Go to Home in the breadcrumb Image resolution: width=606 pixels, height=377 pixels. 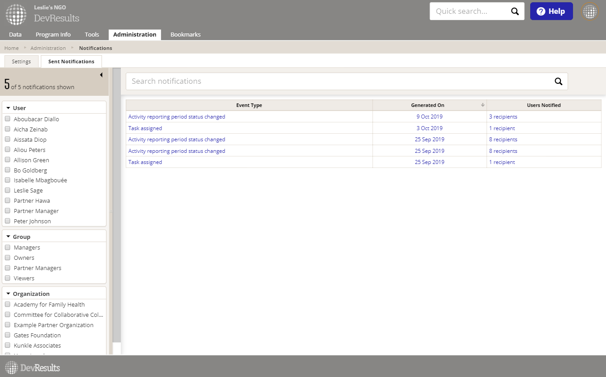pyautogui.click(x=12, y=48)
